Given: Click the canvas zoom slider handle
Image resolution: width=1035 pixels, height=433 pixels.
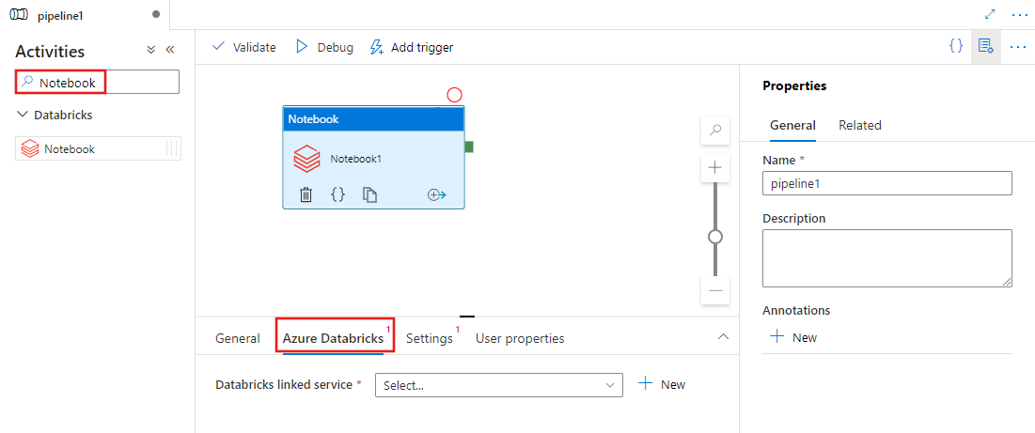Looking at the screenshot, I should point(715,237).
